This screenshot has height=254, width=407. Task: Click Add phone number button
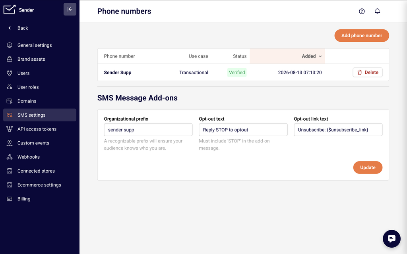point(362,35)
